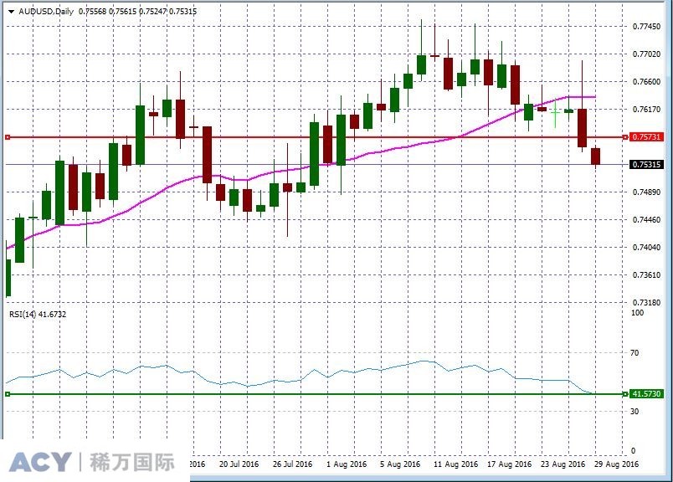The width and height of the screenshot is (673, 482).
Task: Click the RSI scale value 100
Action: click(x=637, y=312)
